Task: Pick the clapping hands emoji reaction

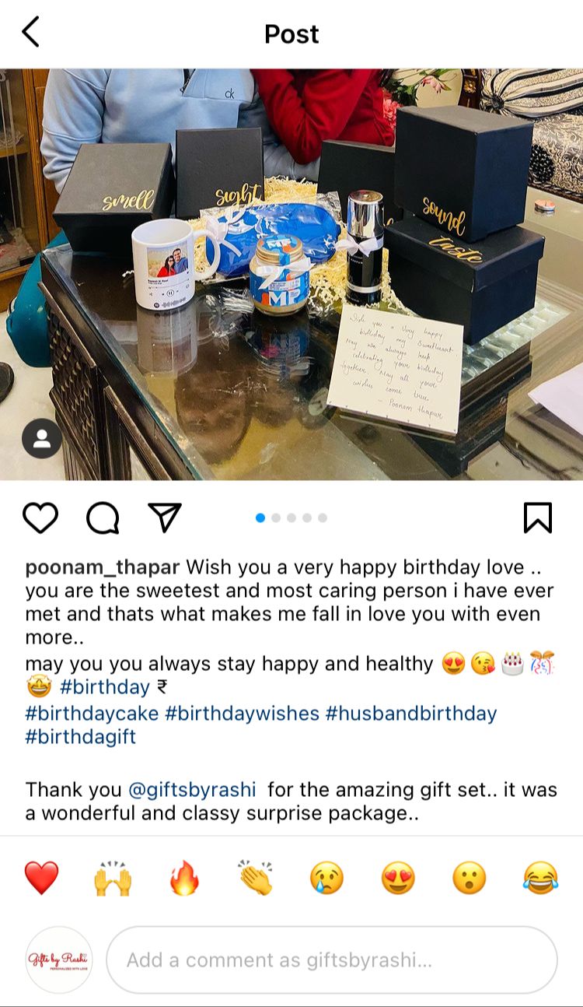Action: coord(256,879)
